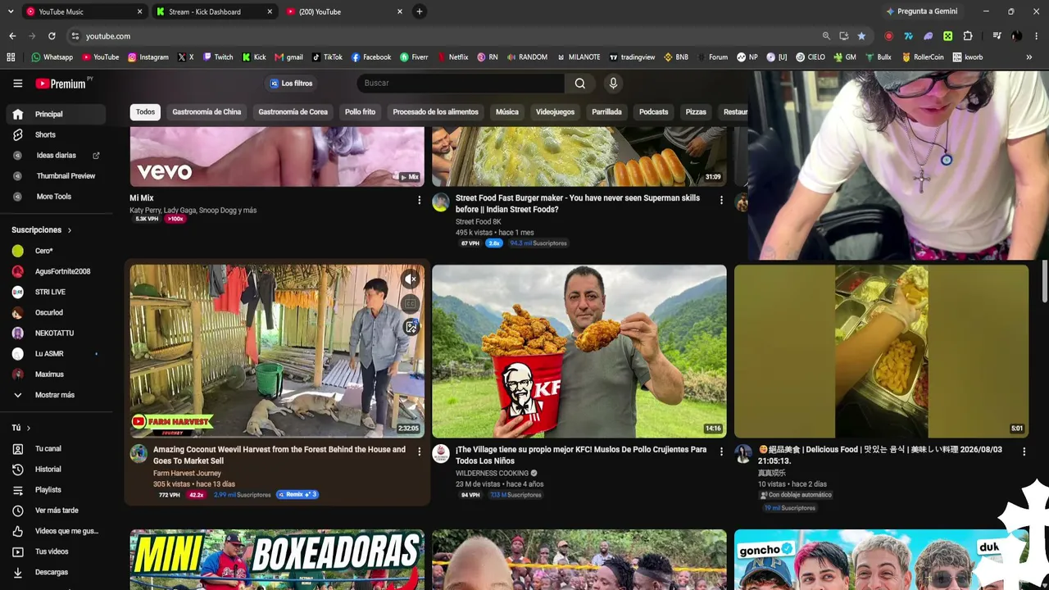Unmute the Coconut Weevil video preview

(x=411, y=279)
